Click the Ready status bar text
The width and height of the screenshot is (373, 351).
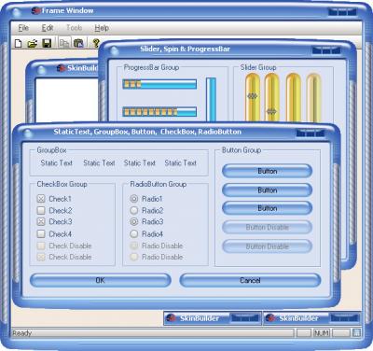pos(21,333)
